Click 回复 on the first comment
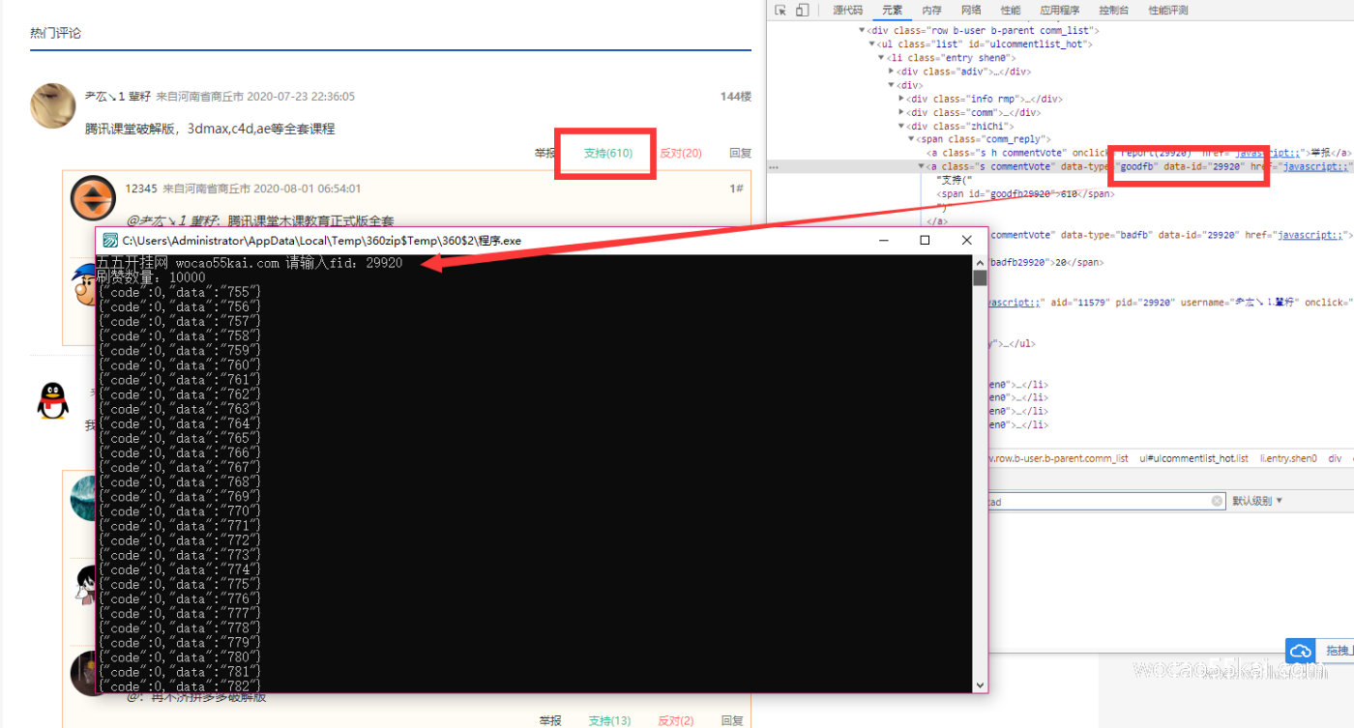1354x728 pixels. (740, 153)
